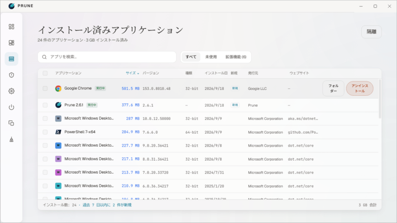Viewport: 397px width, 223px height.
Task: Sort by the サイズ column header
Action: point(133,73)
